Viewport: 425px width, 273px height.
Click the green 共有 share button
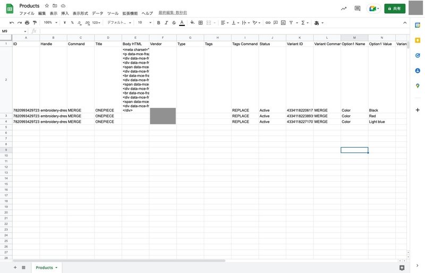coord(395,8)
